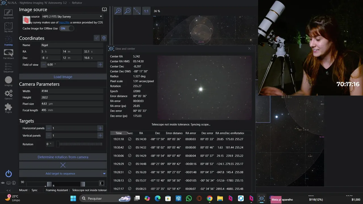This screenshot has width=363, height=204.
Task: Open the Equipment tab in sidebar
Action: pyautogui.click(x=9, y=14)
